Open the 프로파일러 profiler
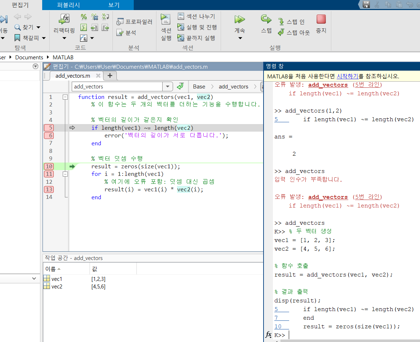 pos(134,22)
